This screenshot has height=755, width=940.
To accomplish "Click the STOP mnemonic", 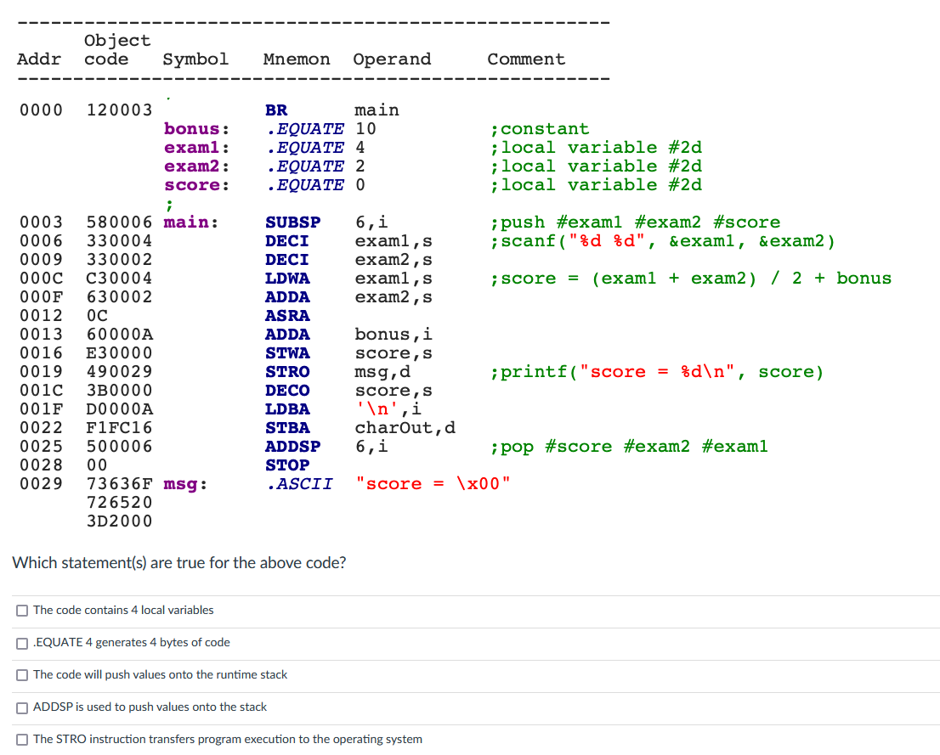I will tap(287, 465).
